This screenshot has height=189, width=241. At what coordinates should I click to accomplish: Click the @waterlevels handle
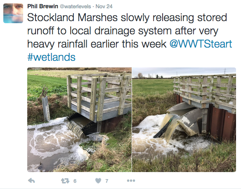(x=75, y=7)
